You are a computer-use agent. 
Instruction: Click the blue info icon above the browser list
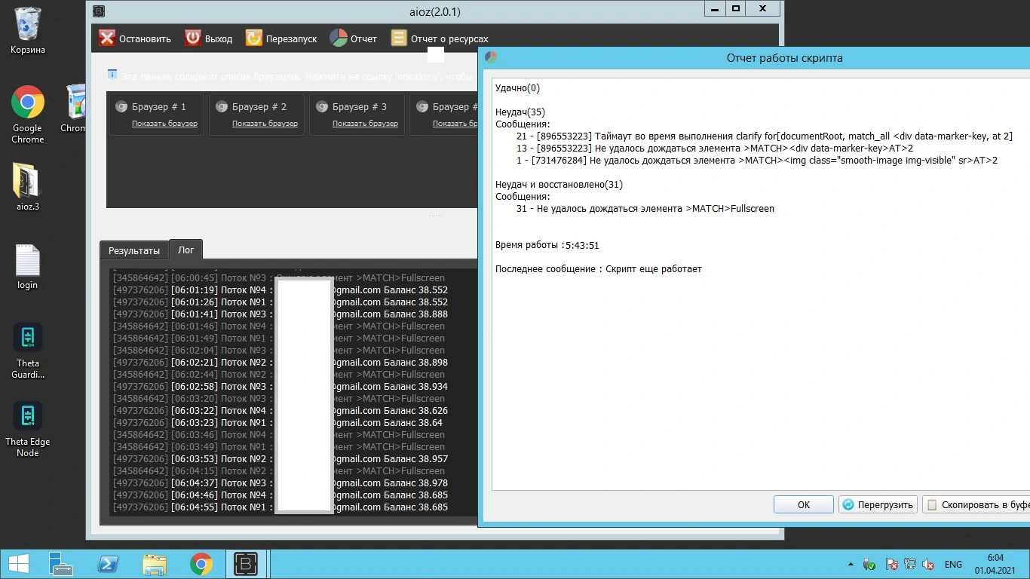[112, 74]
